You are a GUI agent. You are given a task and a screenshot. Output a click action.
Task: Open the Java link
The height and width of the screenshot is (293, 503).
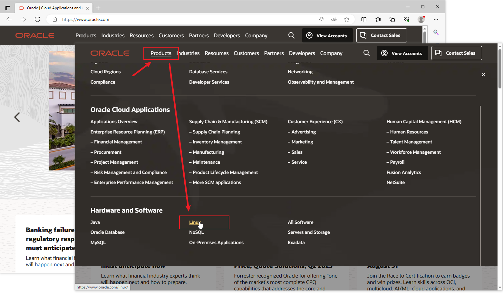[x=95, y=222]
